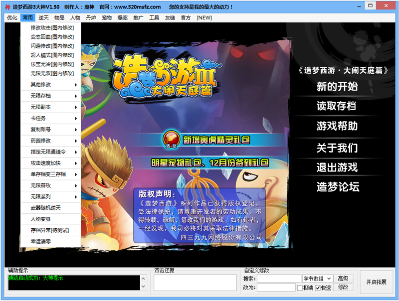Select 超人模式[图内修改] menu entry

pos(51,55)
